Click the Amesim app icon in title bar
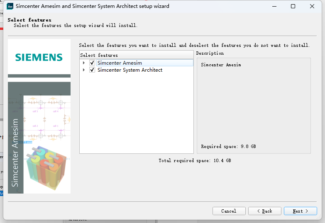Viewport: 325px width, 223px height. [10, 6]
